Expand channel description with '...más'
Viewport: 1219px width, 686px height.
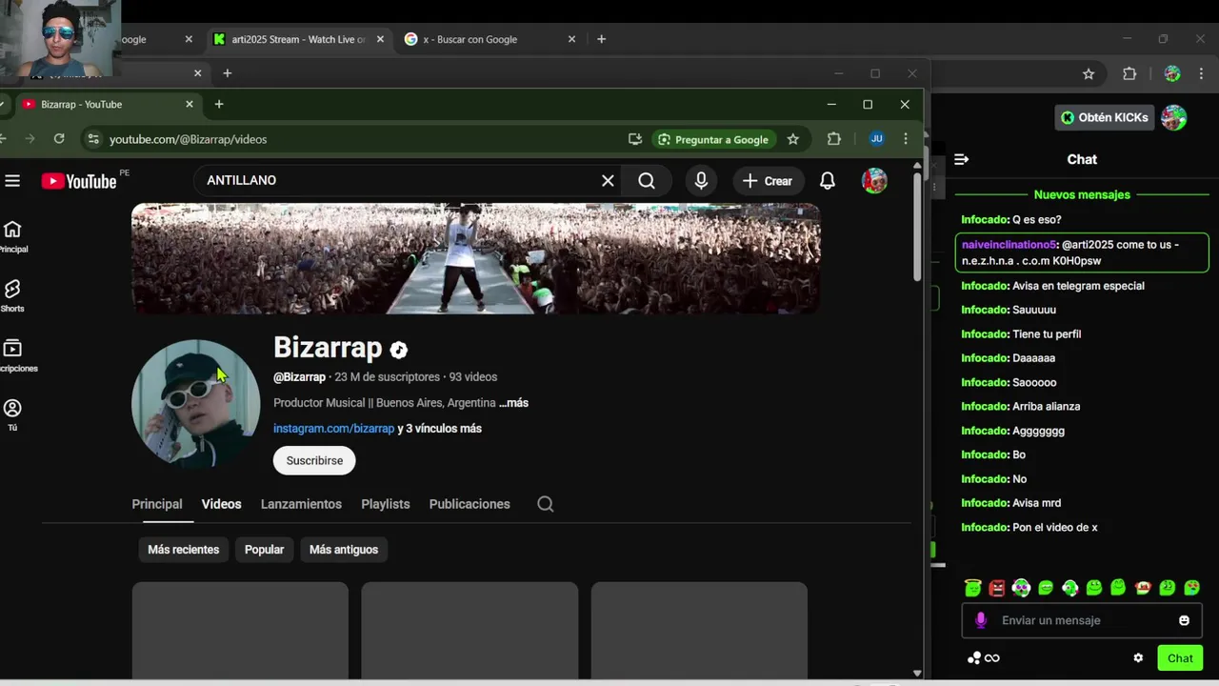point(513,403)
